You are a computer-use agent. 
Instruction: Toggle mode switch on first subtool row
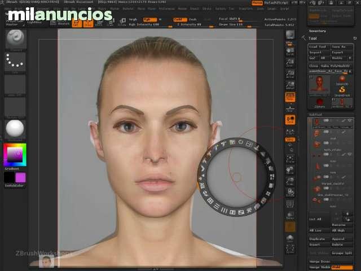coord(326,120)
